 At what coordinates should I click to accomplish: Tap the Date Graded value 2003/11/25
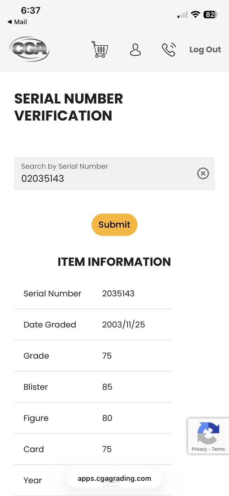tap(124, 325)
